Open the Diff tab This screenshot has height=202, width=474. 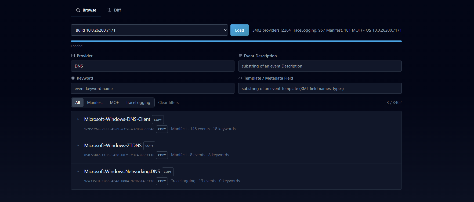click(x=114, y=10)
